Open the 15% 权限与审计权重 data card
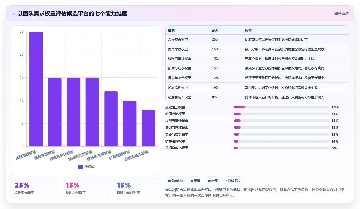Viewport: 360px width, 209px height. point(137,188)
